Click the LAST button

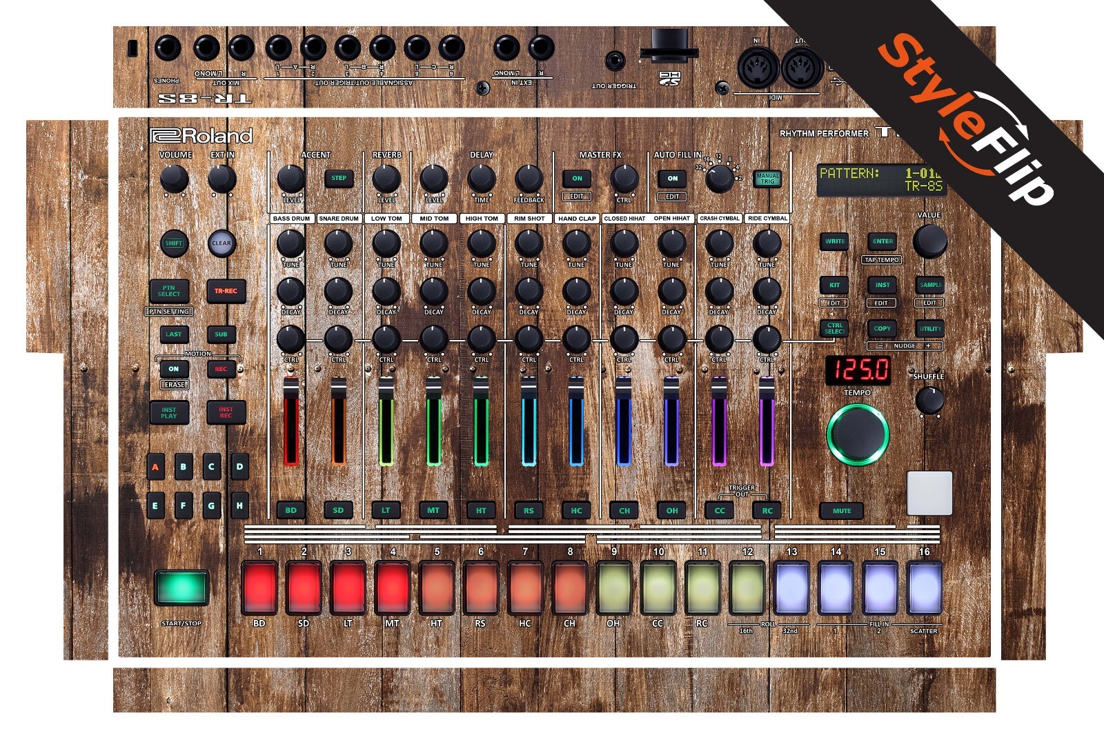(173, 334)
